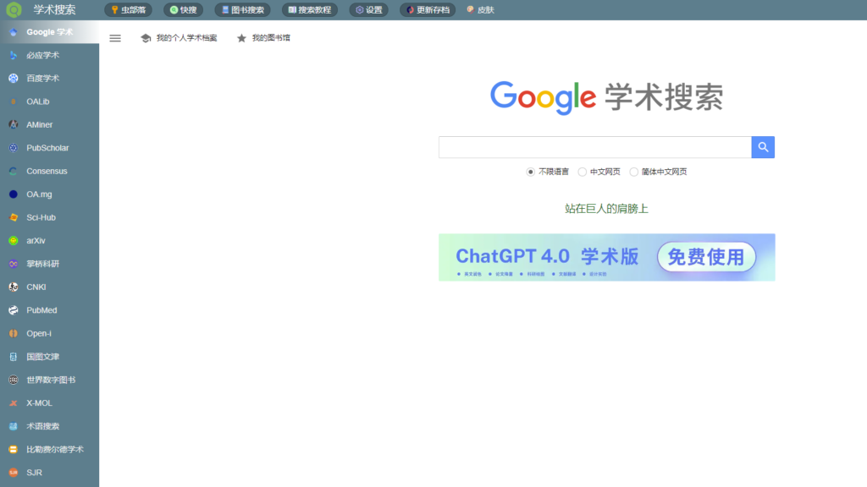Viewport: 867px width, 487px height.
Task: Open the Google 学术 sidebar entry
Action: [x=50, y=32]
